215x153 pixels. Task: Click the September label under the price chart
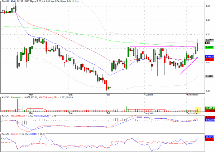(x=193, y=95)
